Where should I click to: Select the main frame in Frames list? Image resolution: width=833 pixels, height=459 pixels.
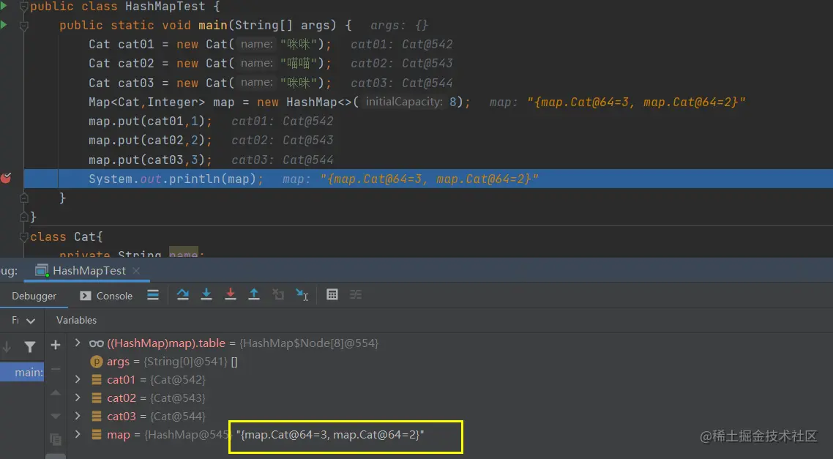pos(22,372)
